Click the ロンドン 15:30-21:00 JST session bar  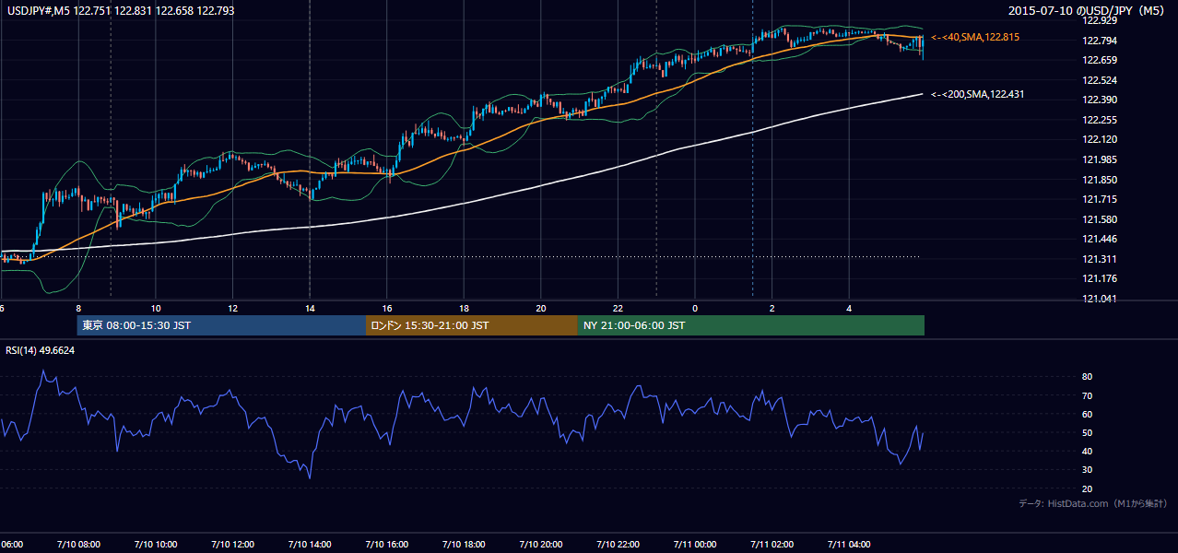472,325
